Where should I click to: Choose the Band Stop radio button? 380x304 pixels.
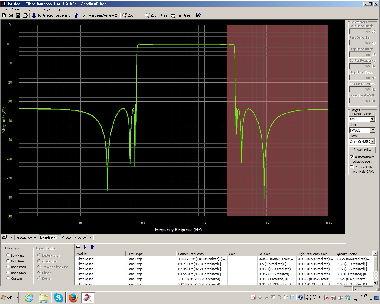[x=8, y=273]
